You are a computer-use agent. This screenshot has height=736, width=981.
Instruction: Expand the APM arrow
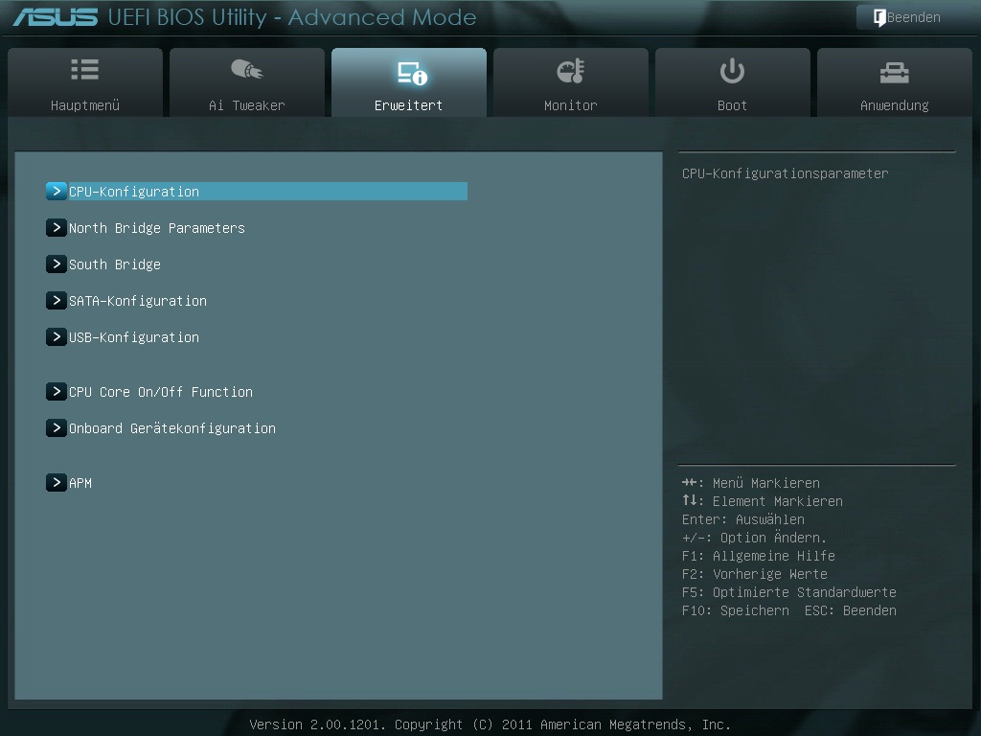click(x=57, y=483)
